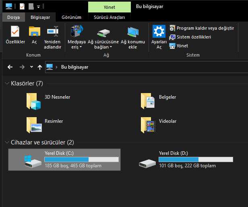Click the breadcrumb chevron before Bu bilgisayar
Viewport: 248px width, 207px height.
(x=56, y=67)
